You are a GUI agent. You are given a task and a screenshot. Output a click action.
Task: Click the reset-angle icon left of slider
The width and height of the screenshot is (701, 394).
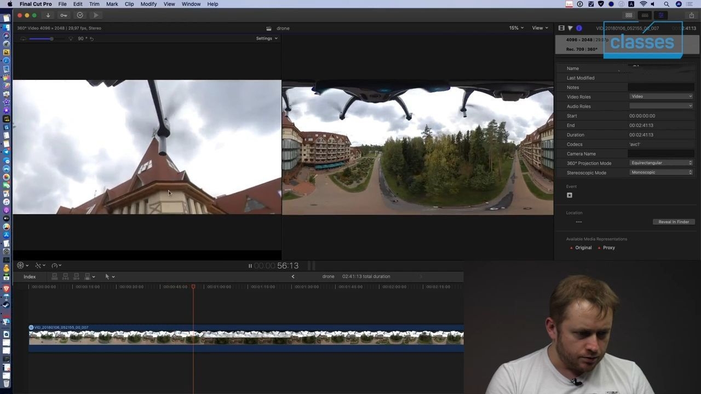coord(23,38)
